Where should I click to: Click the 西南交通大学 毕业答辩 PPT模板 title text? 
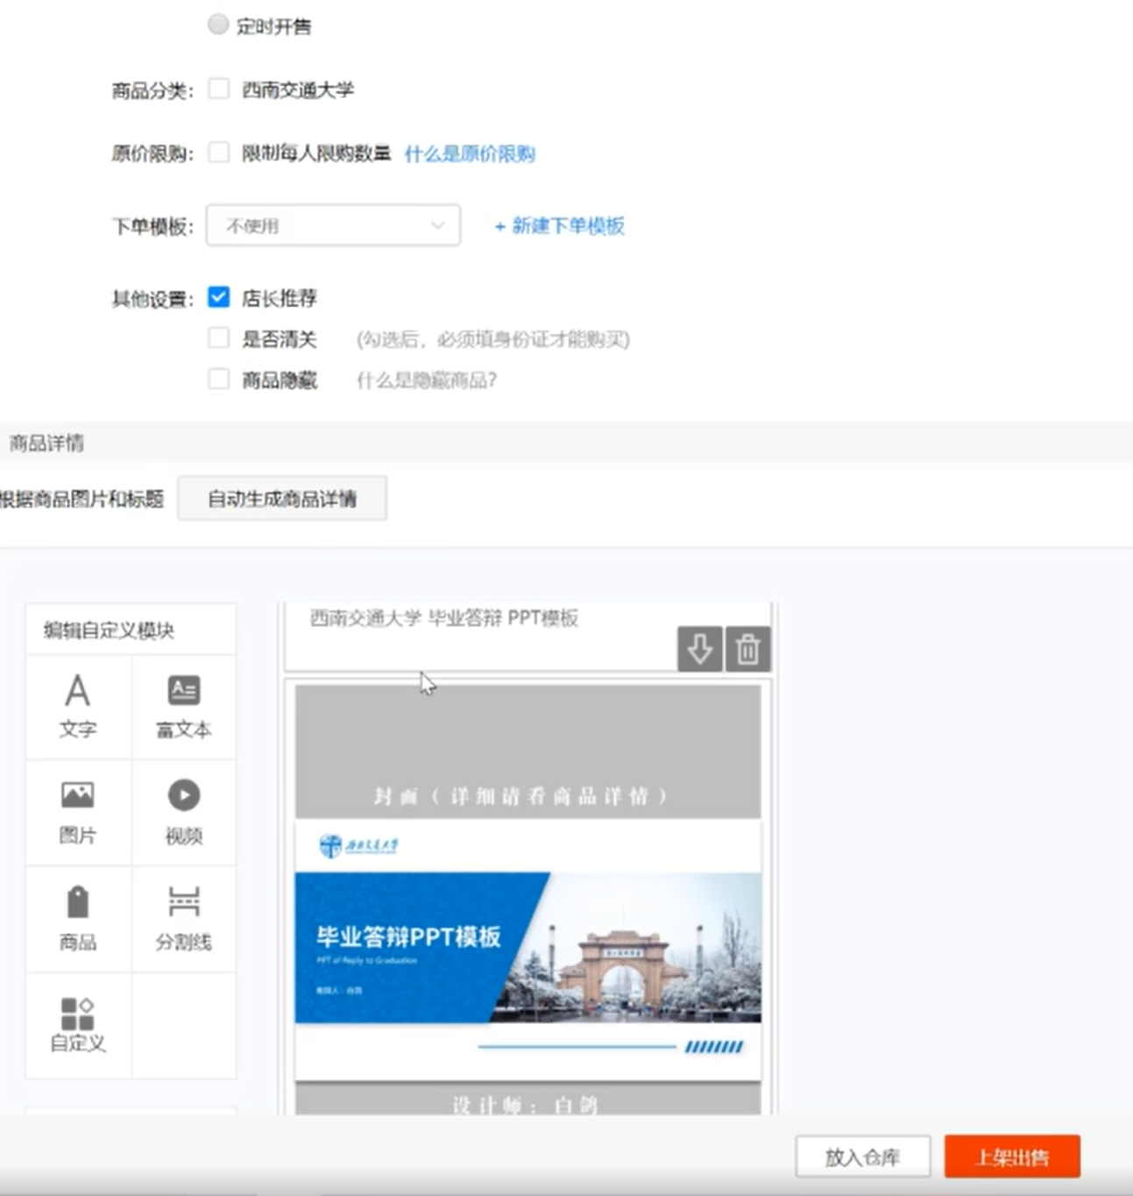(x=444, y=618)
